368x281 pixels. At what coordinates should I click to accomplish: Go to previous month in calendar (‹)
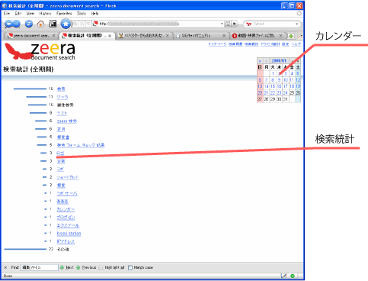tap(266, 61)
